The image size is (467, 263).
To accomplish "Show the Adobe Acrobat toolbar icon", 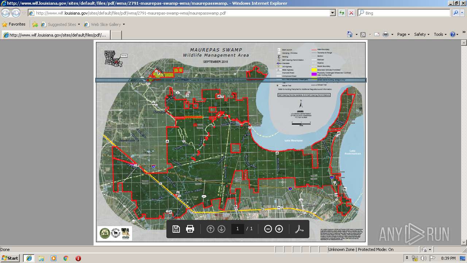I will pos(300,229).
